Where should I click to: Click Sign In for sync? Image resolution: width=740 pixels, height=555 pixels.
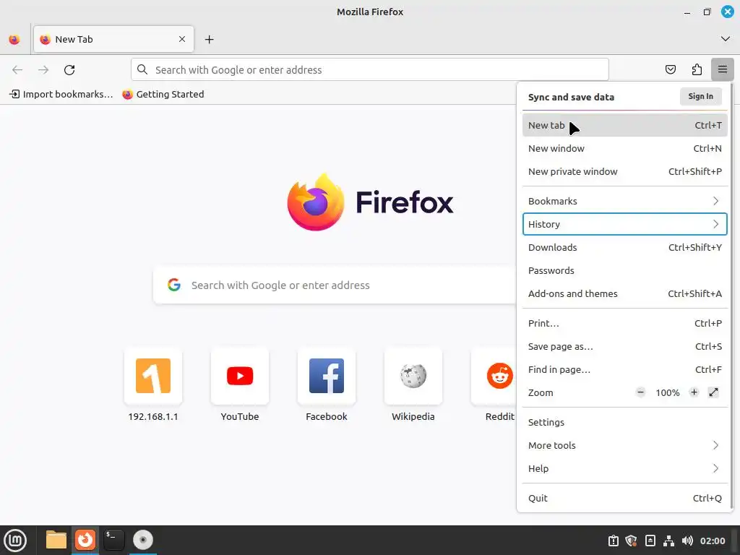click(700, 96)
